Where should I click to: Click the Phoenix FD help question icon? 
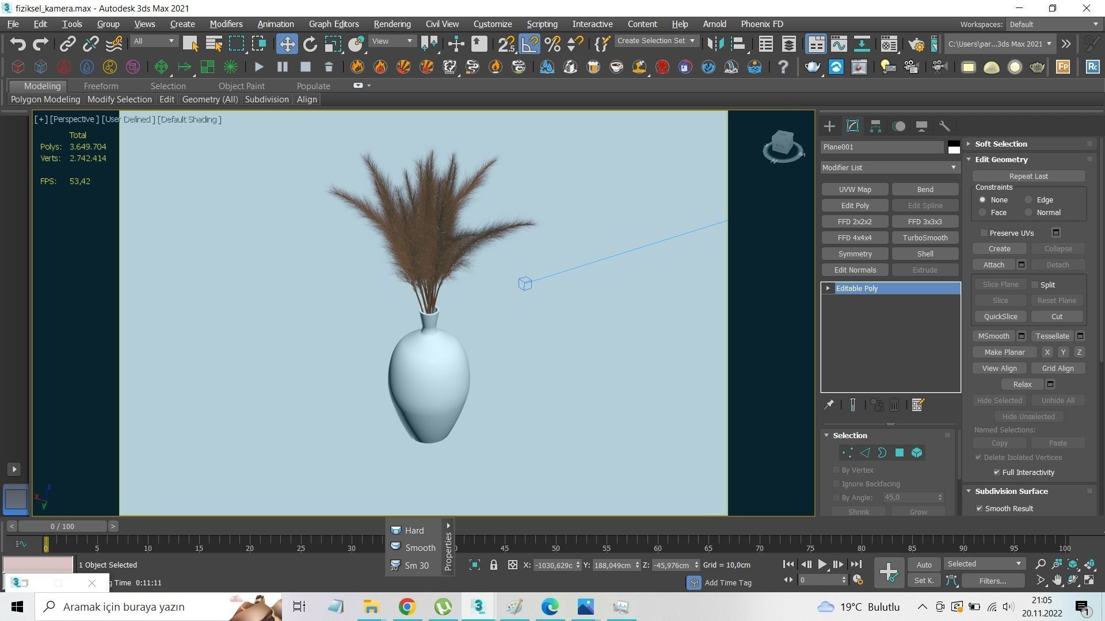click(783, 67)
